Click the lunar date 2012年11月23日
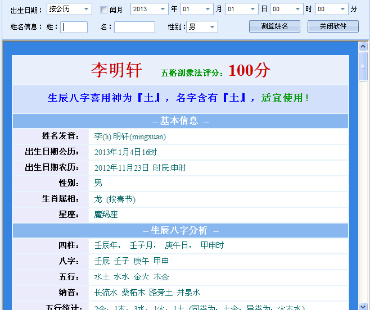The height and width of the screenshot is (310, 370). click(121, 168)
